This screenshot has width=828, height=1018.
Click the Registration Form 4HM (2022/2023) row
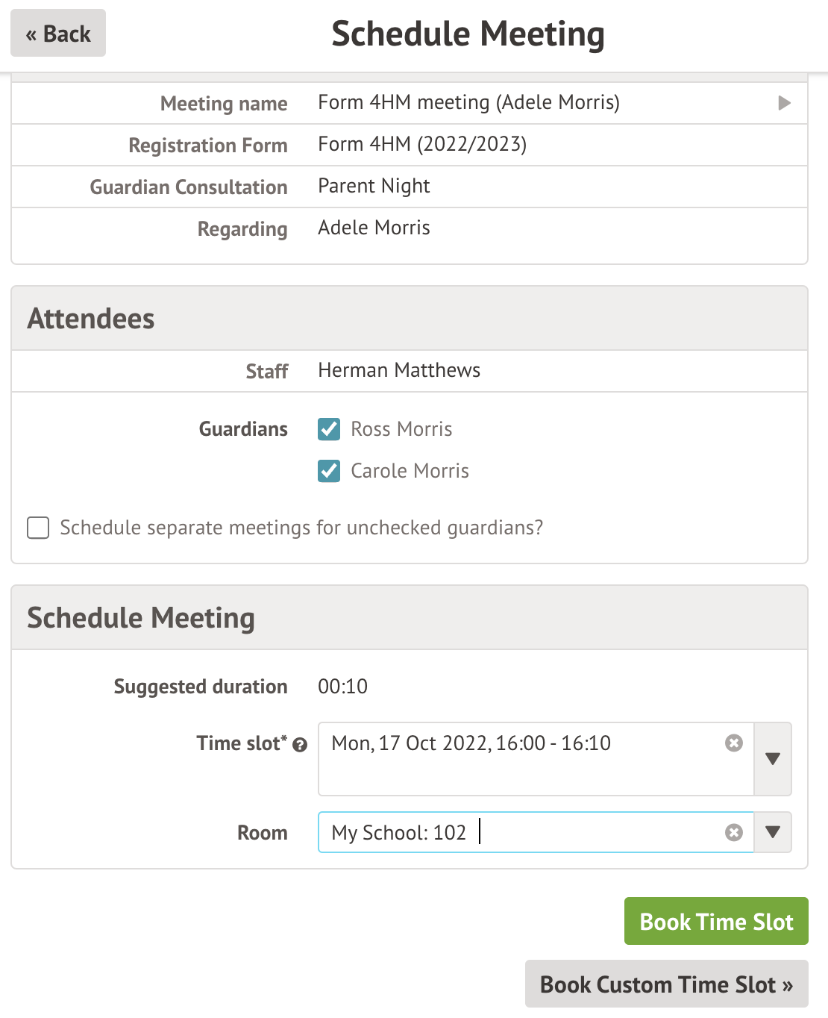pos(422,145)
